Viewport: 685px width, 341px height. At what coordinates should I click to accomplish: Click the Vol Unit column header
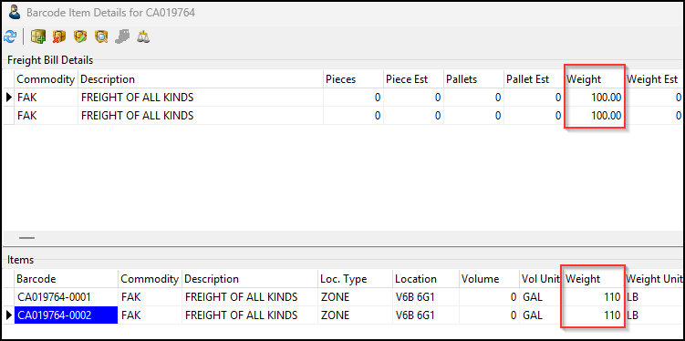(x=541, y=279)
